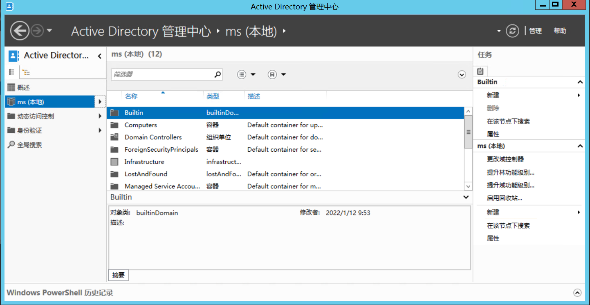Click the 对象类 builtinDomain value
Viewport: 590px width, 305px height.
click(157, 213)
